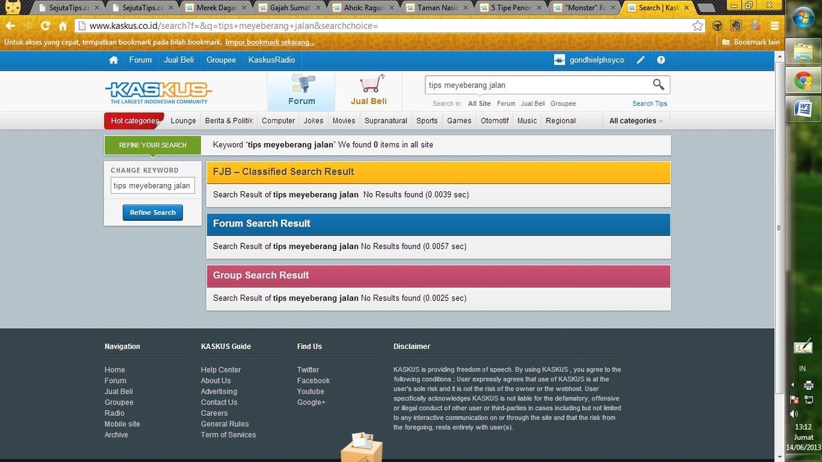The height and width of the screenshot is (462, 822).
Task: Open the Games category
Action: (x=459, y=121)
